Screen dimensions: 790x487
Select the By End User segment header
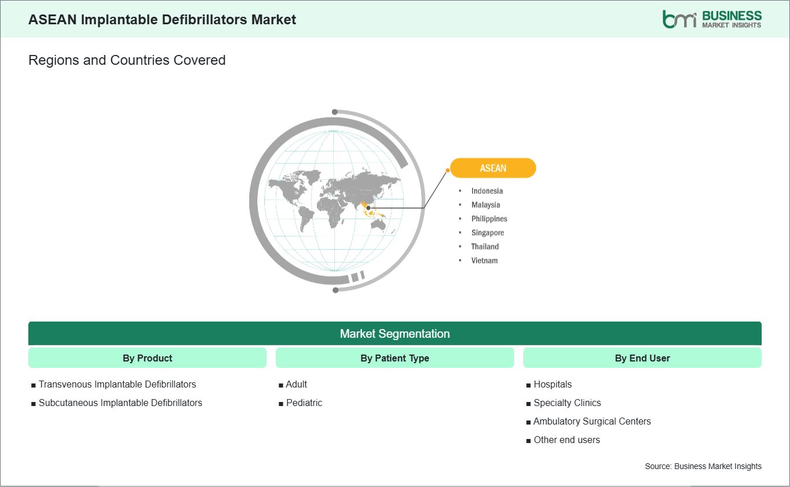tap(643, 358)
